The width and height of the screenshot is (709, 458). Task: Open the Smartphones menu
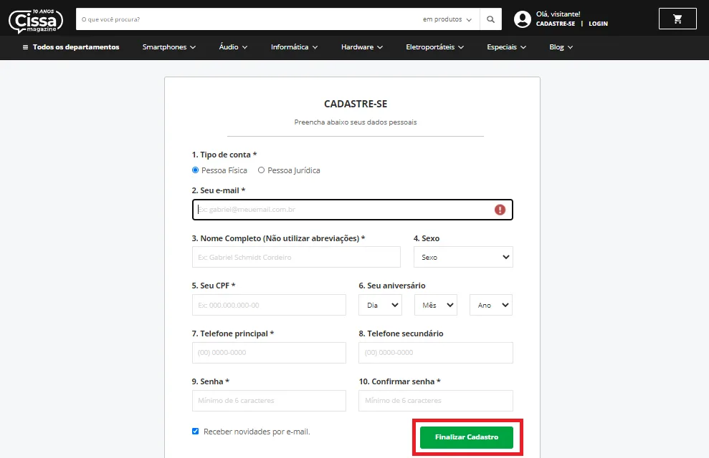tap(169, 47)
